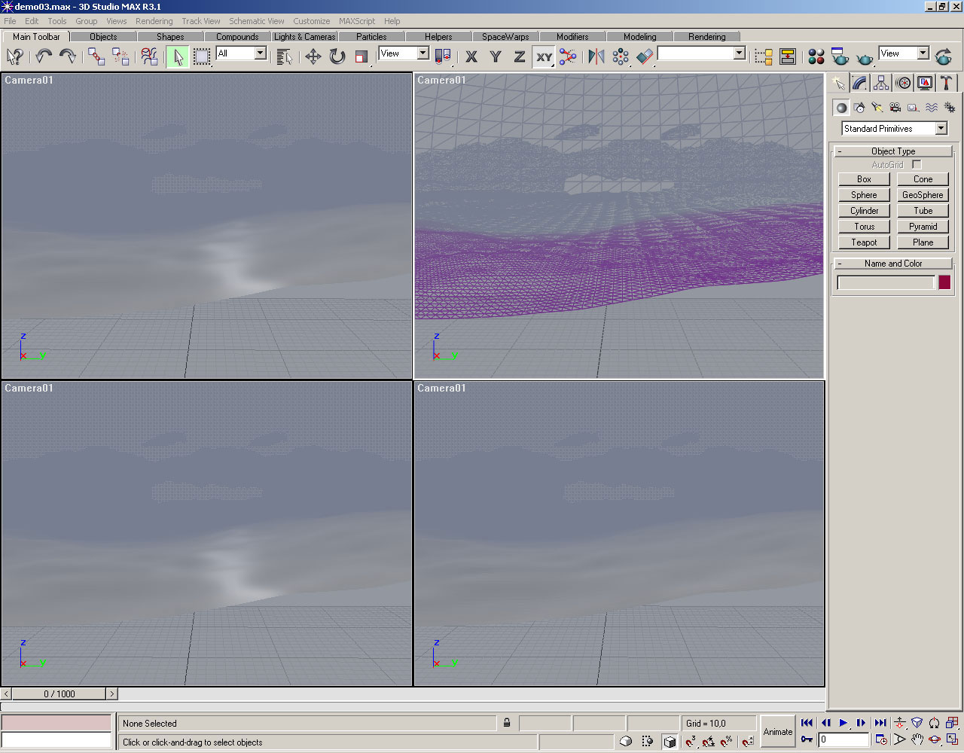Switch to the Cameras category icon
964x753 pixels.
pos(895,108)
